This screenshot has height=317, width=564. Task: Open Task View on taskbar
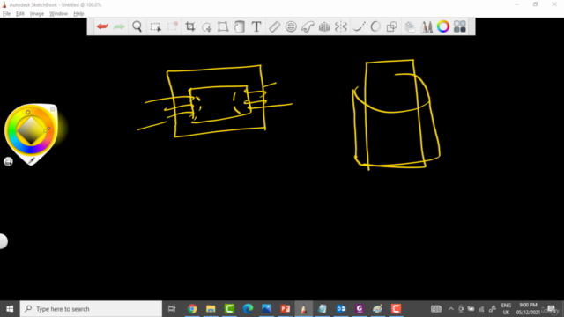tap(172, 309)
